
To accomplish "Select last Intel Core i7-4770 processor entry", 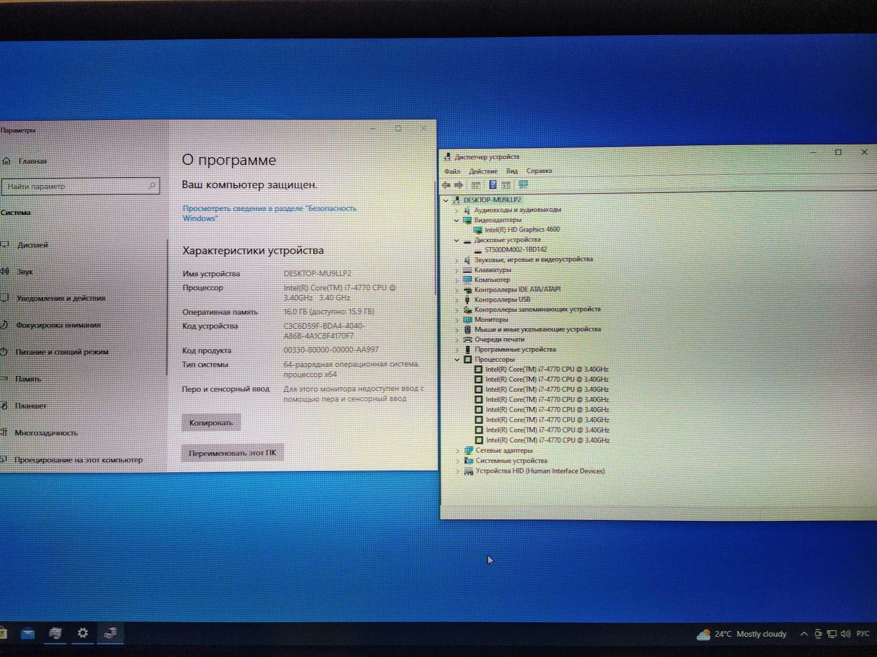I will pos(548,440).
